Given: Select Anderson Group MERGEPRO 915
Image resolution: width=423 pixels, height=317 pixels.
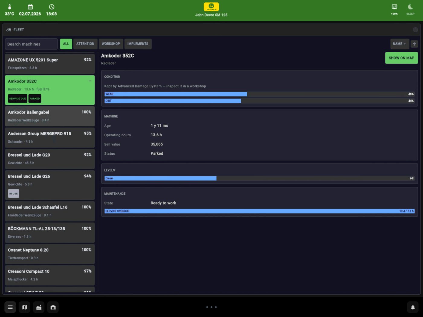Looking at the screenshot, I should [50, 137].
